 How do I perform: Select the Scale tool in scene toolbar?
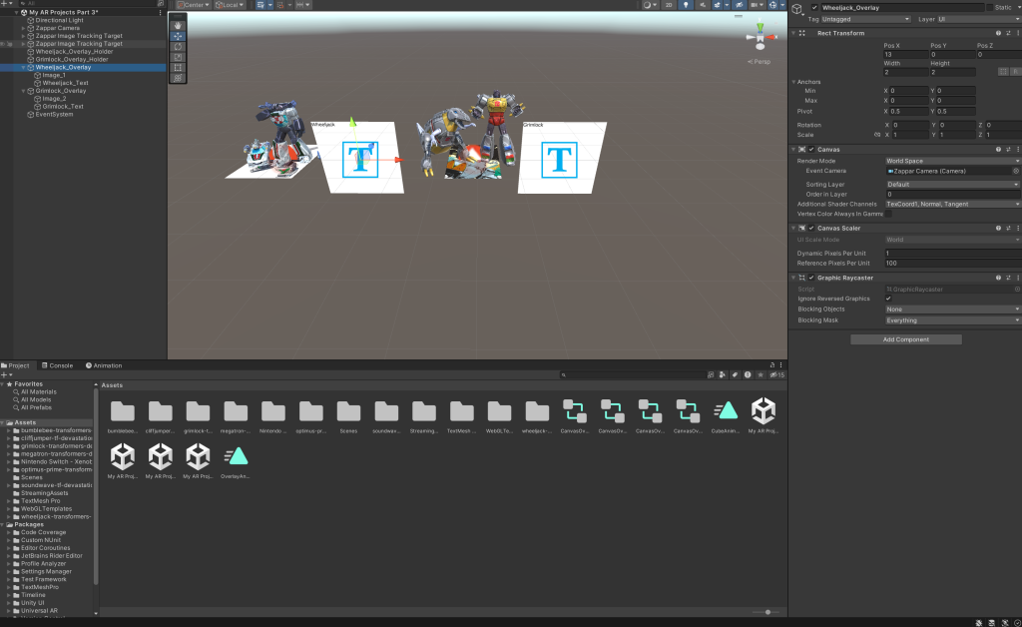[x=178, y=57]
